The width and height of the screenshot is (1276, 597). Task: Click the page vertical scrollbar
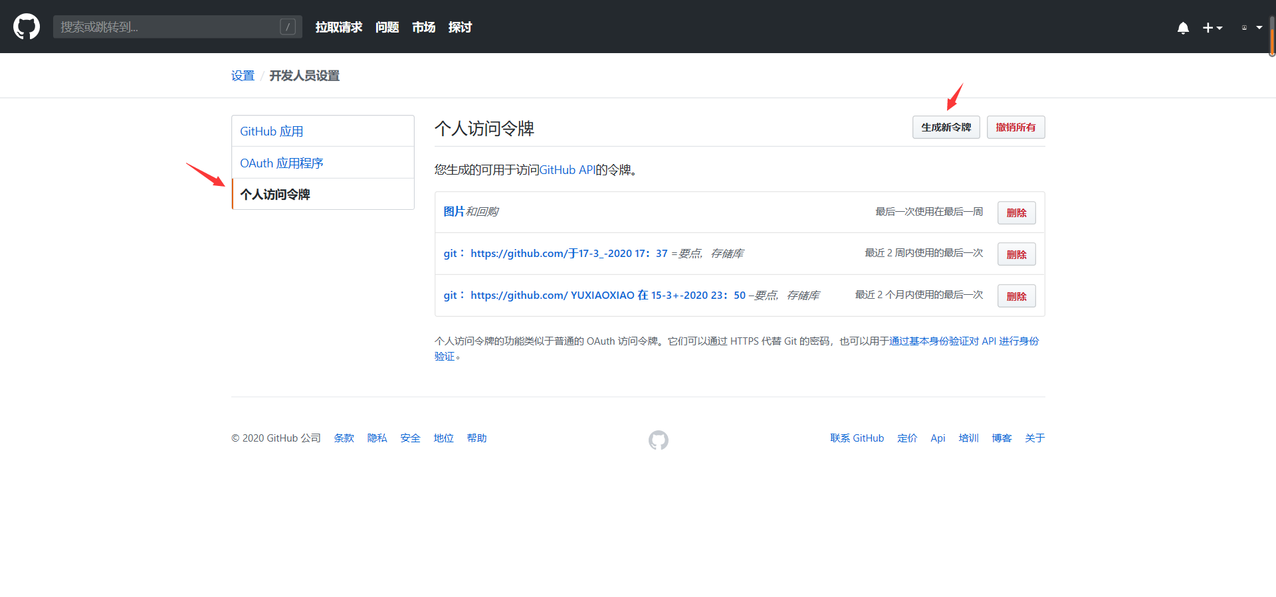click(1272, 37)
